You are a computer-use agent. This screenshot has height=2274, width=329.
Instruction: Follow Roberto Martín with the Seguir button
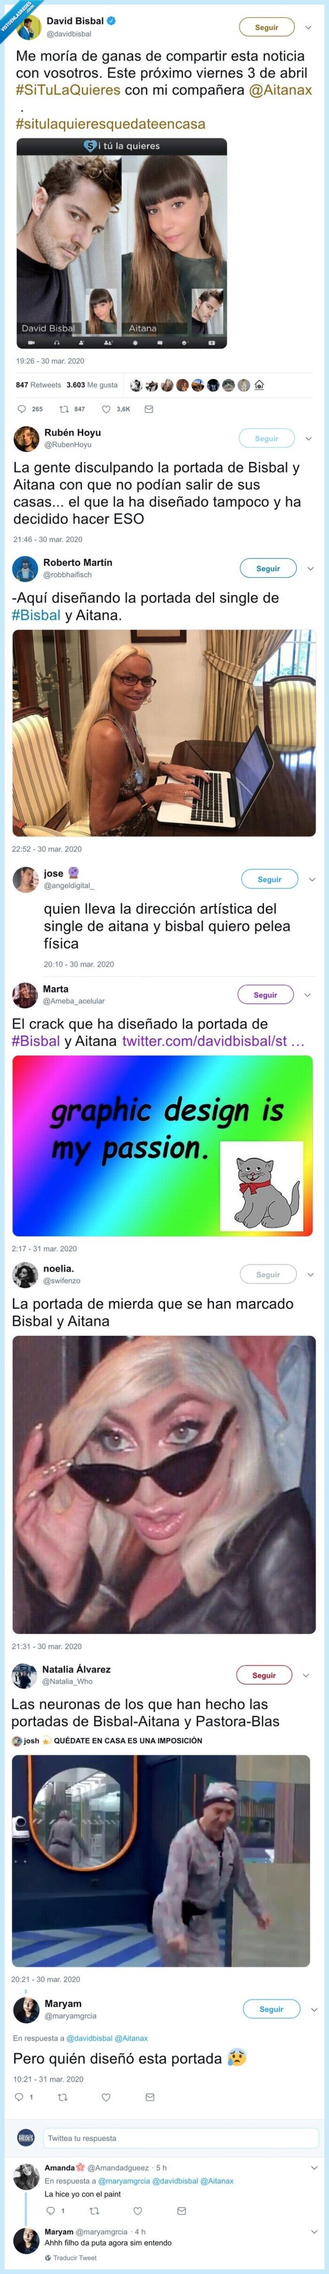click(268, 569)
